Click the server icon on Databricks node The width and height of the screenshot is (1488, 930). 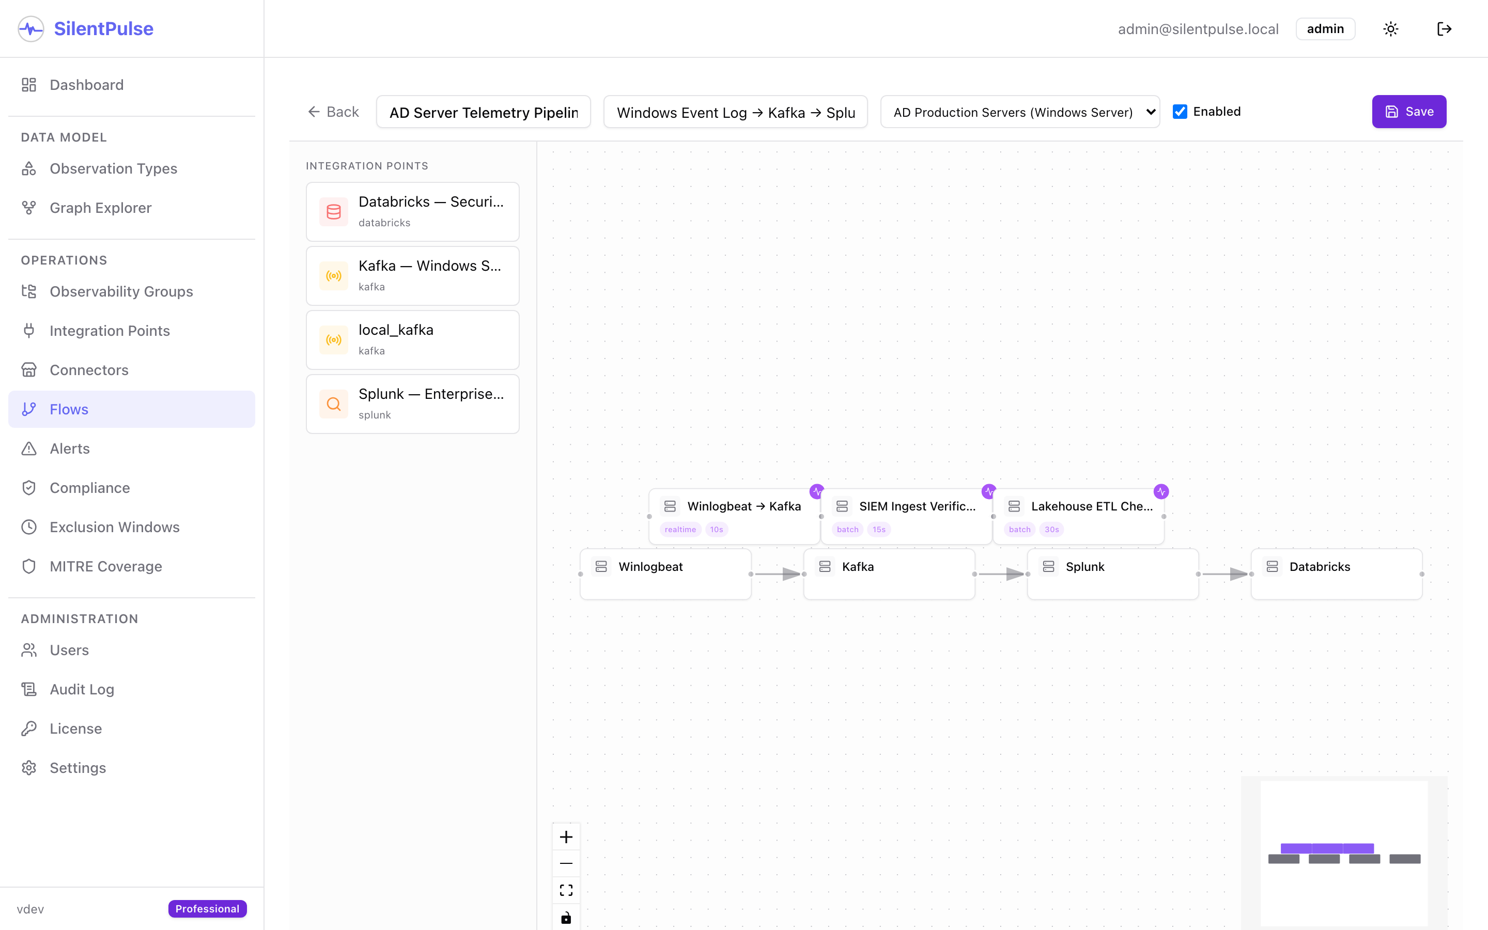tap(1273, 566)
